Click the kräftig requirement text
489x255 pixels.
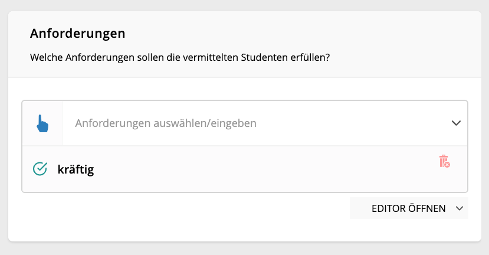point(76,169)
